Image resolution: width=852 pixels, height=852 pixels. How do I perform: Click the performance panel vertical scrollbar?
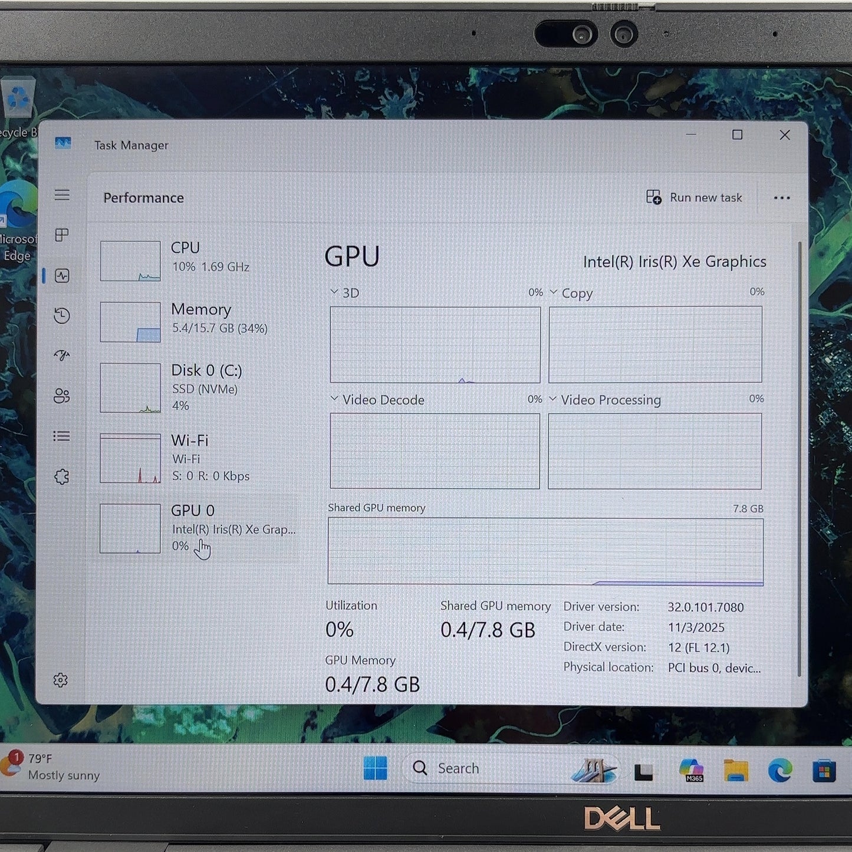800,459
